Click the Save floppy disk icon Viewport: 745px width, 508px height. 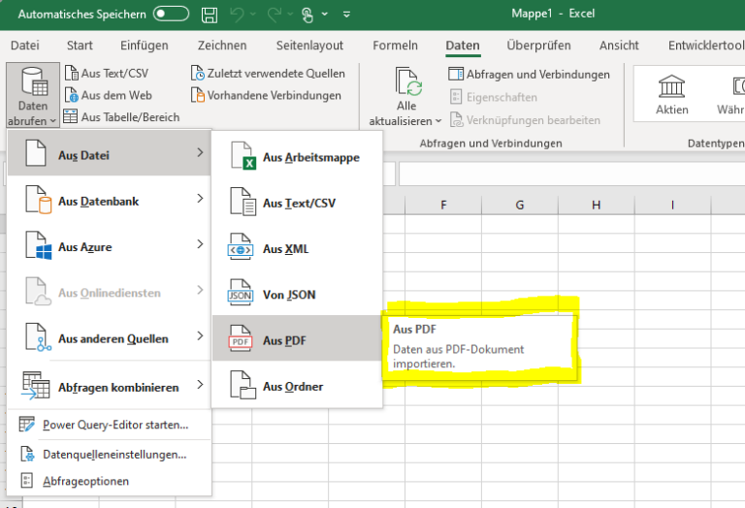point(210,15)
